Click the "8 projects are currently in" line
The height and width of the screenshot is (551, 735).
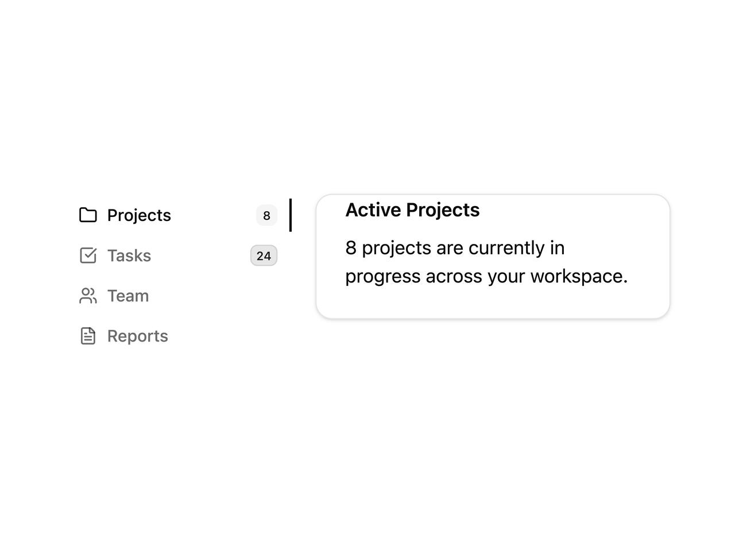pos(455,248)
